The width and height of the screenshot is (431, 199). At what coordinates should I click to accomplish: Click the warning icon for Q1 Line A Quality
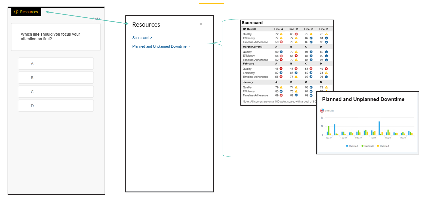tap(281, 34)
